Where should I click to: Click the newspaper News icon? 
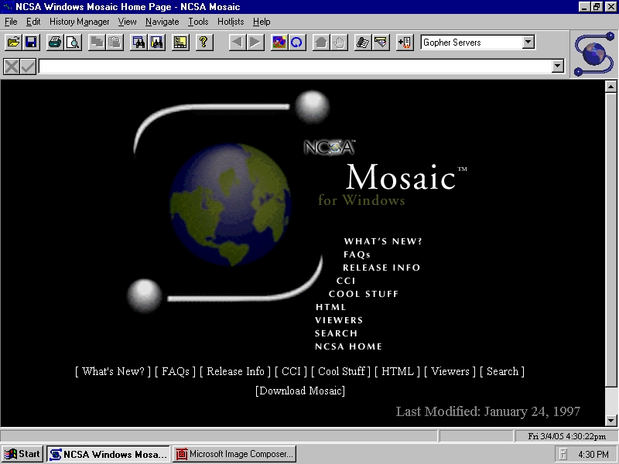(363, 43)
